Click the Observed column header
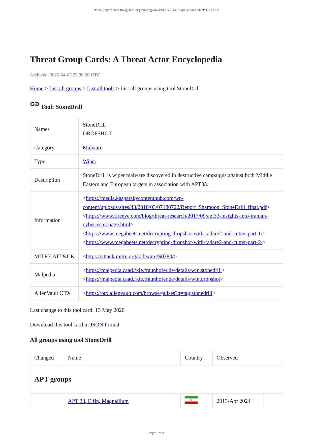 (x=227, y=358)
